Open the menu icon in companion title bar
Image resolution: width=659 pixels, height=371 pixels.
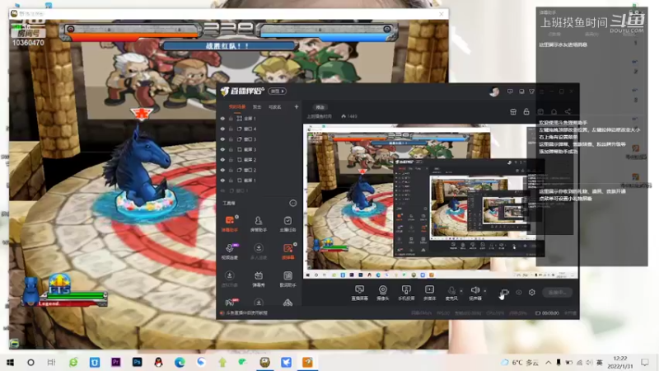tap(542, 92)
